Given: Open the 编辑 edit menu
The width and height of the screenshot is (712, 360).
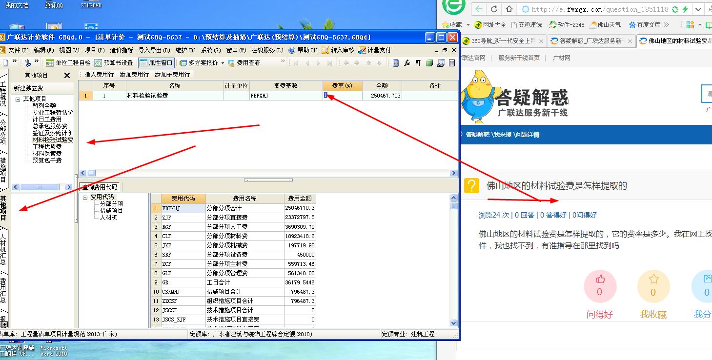Looking at the screenshot, I should pyautogui.click(x=43, y=50).
